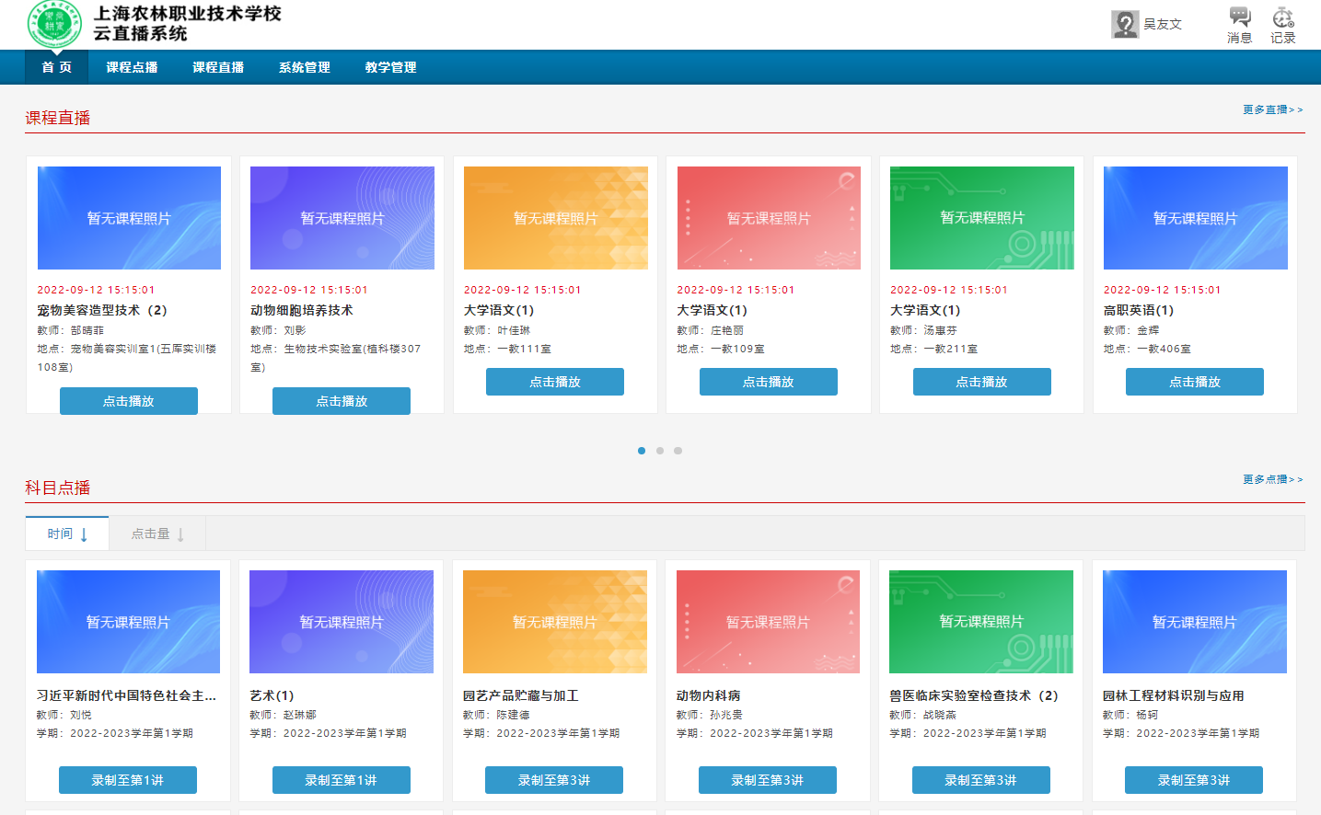Expand the 教学管理 menu
1321x815 pixels.
click(390, 67)
